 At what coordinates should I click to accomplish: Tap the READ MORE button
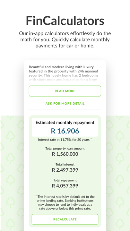(65, 91)
